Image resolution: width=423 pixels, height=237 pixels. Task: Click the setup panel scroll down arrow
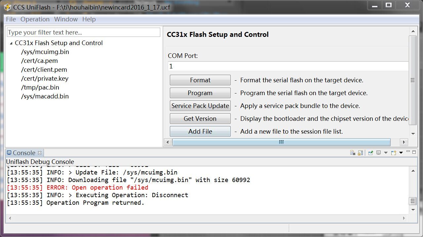pos(413,134)
